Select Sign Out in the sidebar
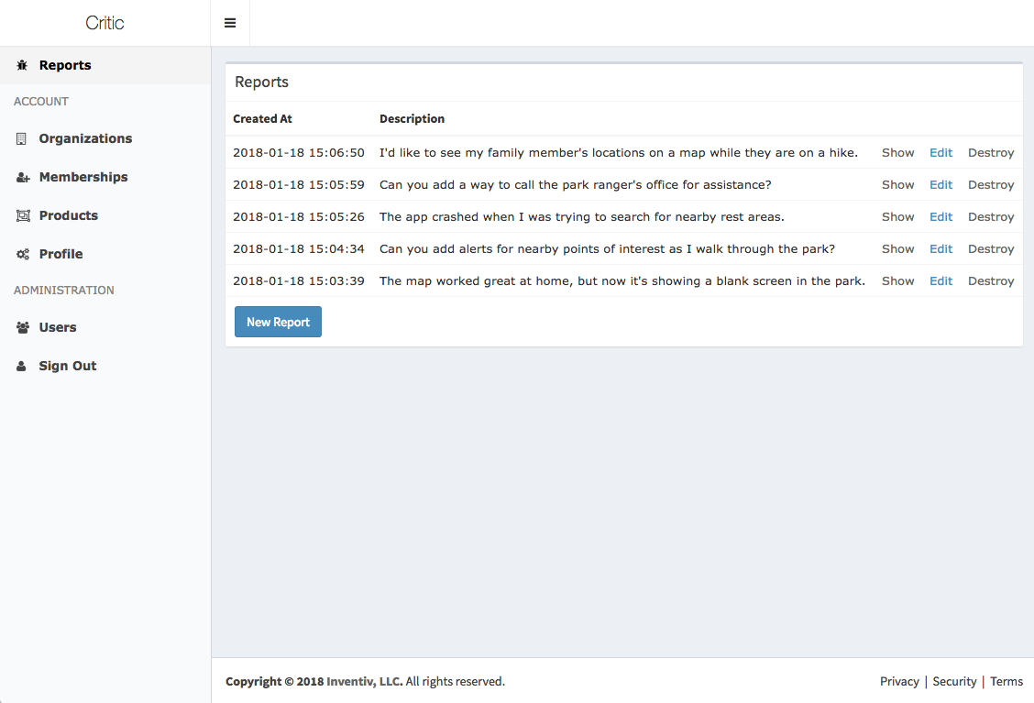 click(105, 366)
